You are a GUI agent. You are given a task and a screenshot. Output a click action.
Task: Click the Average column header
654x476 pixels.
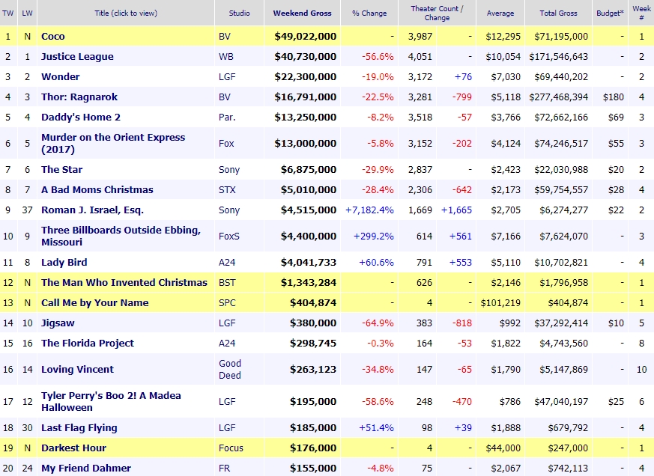(500, 13)
